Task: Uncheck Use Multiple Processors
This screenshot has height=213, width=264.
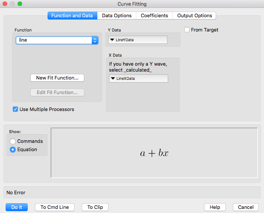Action: click(x=15, y=109)
